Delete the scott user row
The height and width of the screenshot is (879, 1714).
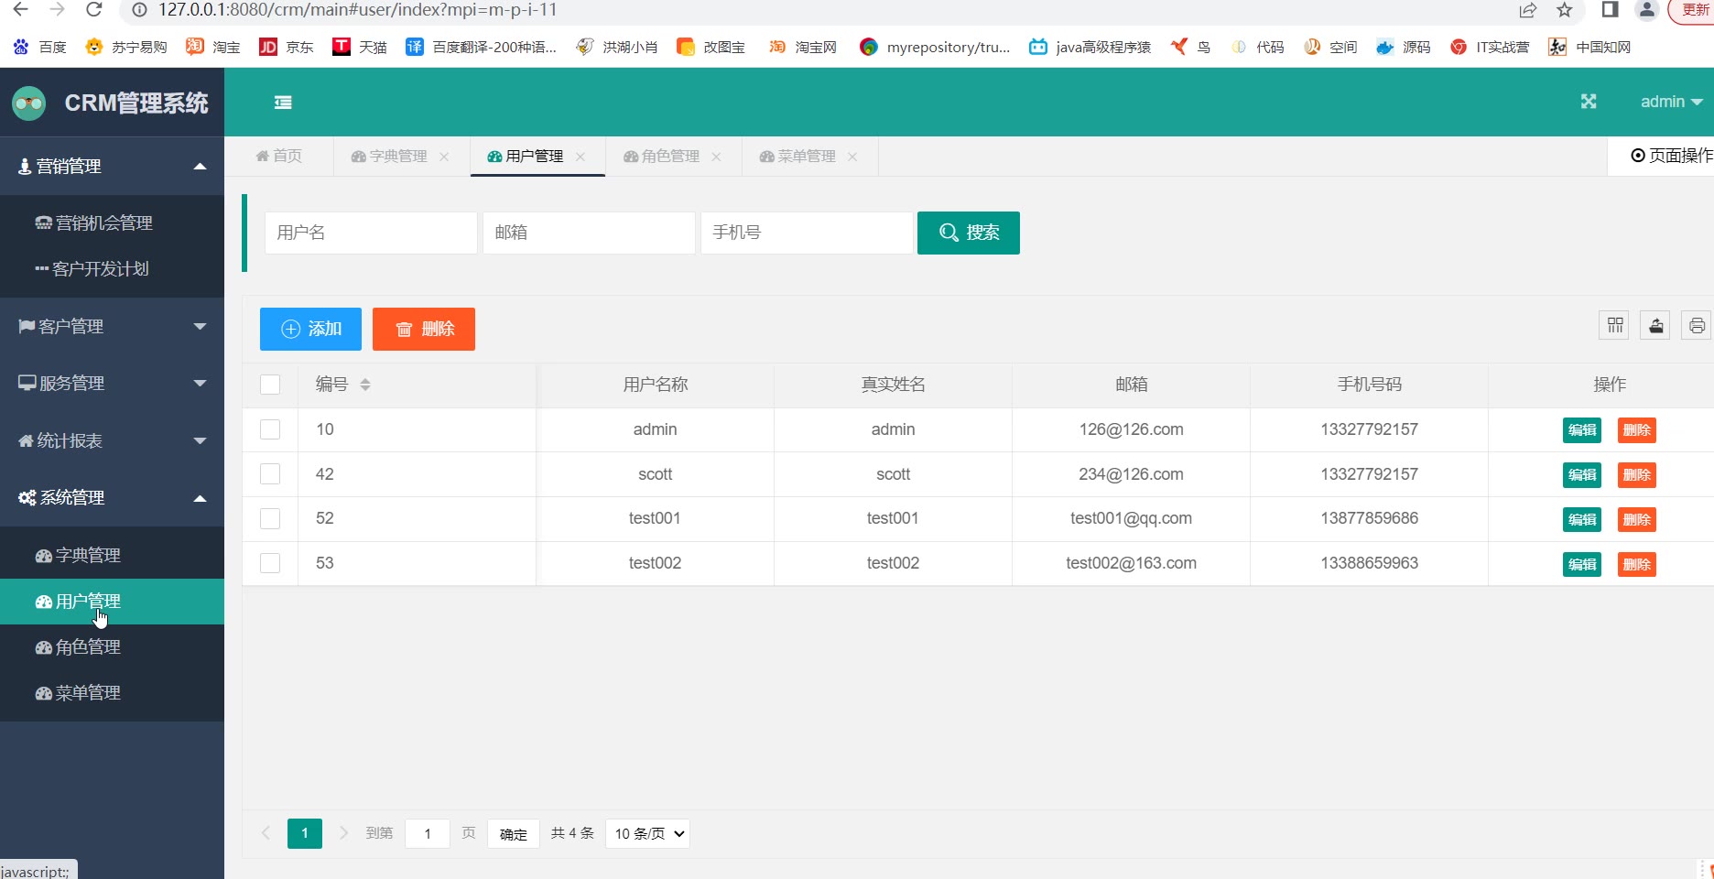[1637, 475]
